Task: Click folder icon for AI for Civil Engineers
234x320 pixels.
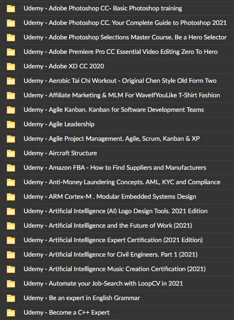Action: (11, 255)
